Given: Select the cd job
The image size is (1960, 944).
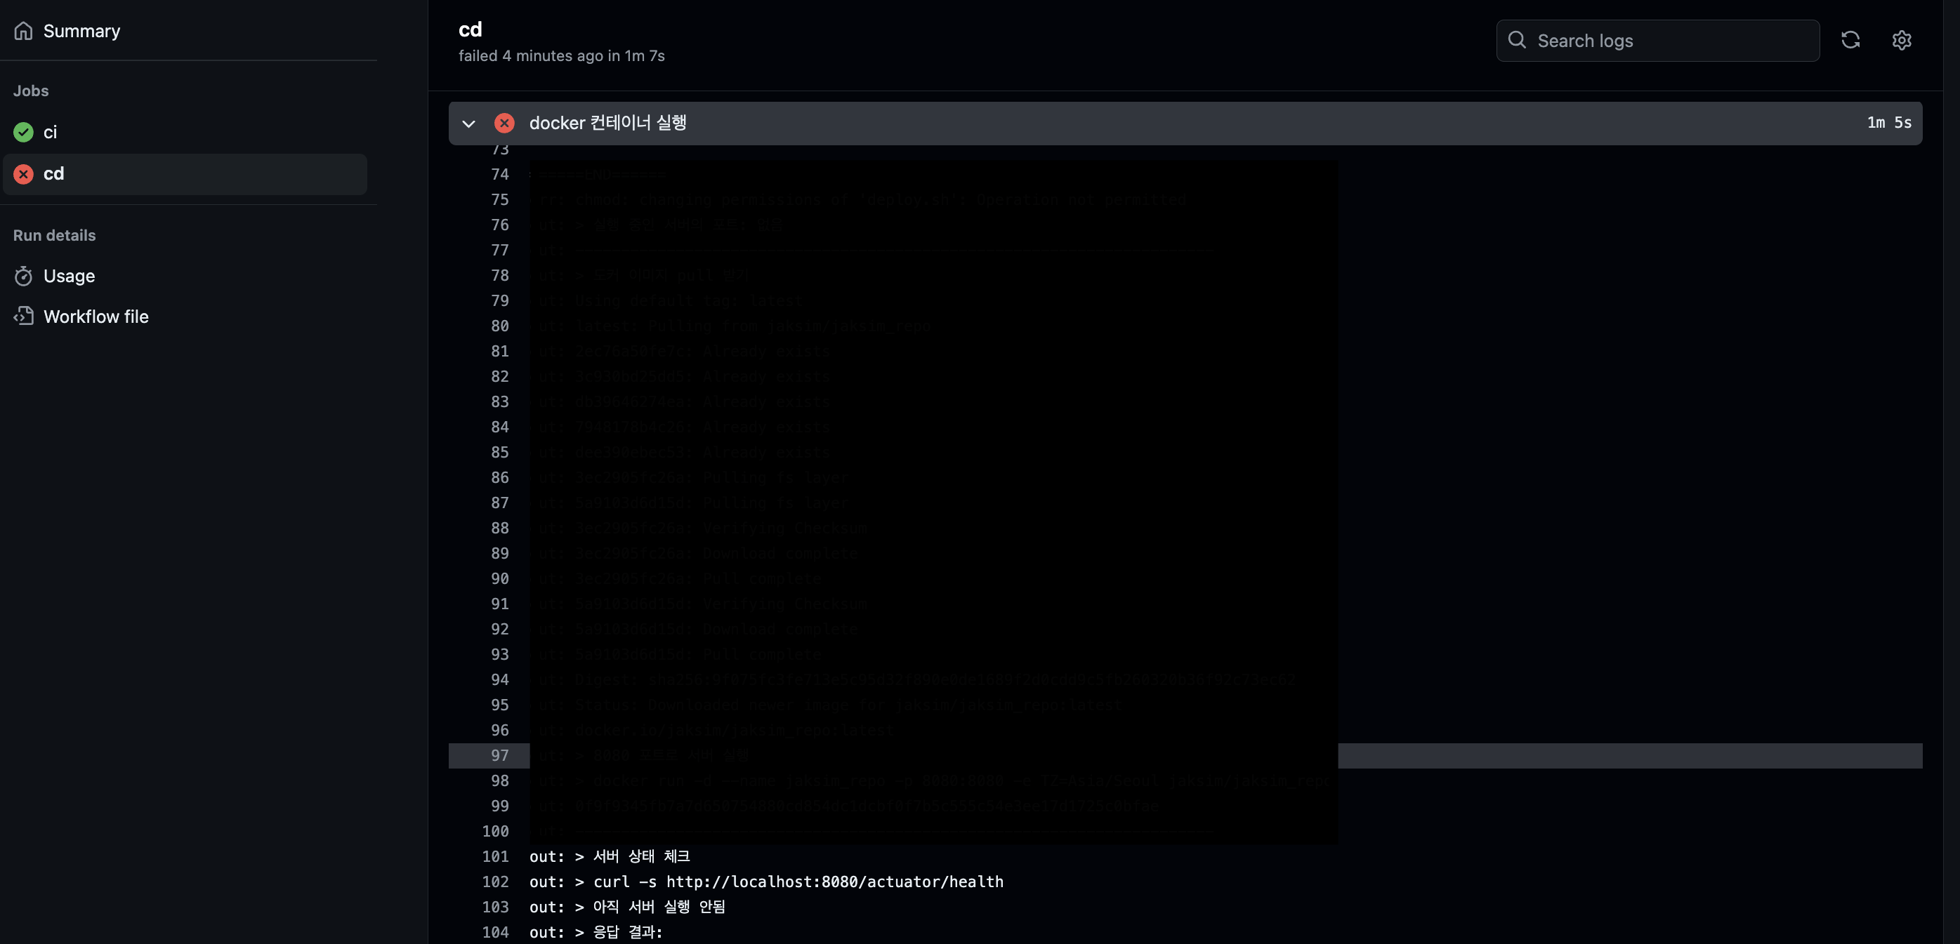Looking at the screenshot, I should pyautogui.click(x=53, y=174).
